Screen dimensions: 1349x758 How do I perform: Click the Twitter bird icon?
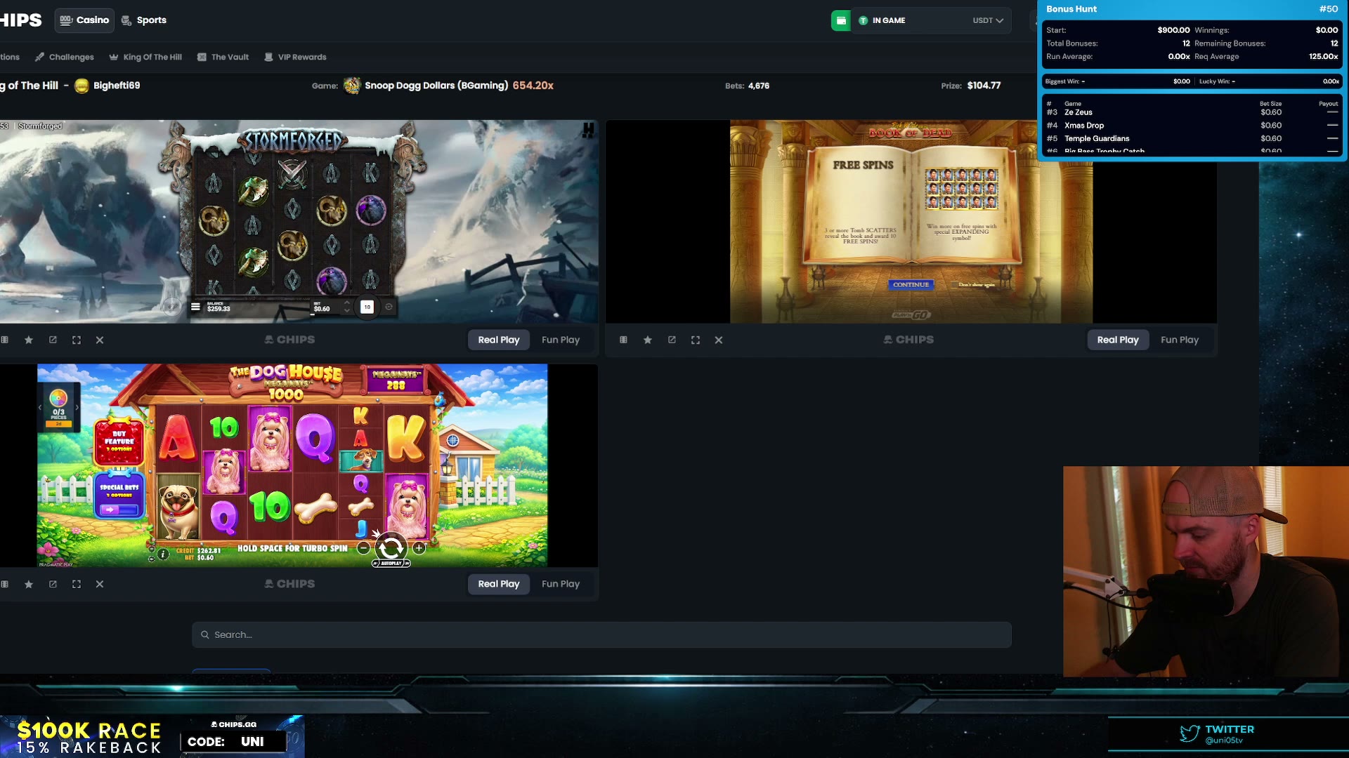(x=1190, y=734)
